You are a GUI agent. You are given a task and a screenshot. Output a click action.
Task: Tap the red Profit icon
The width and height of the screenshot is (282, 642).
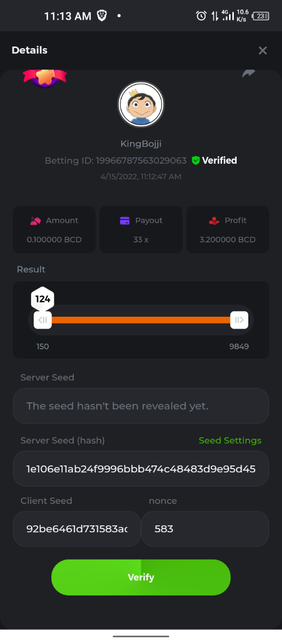(x=214, y=220)
